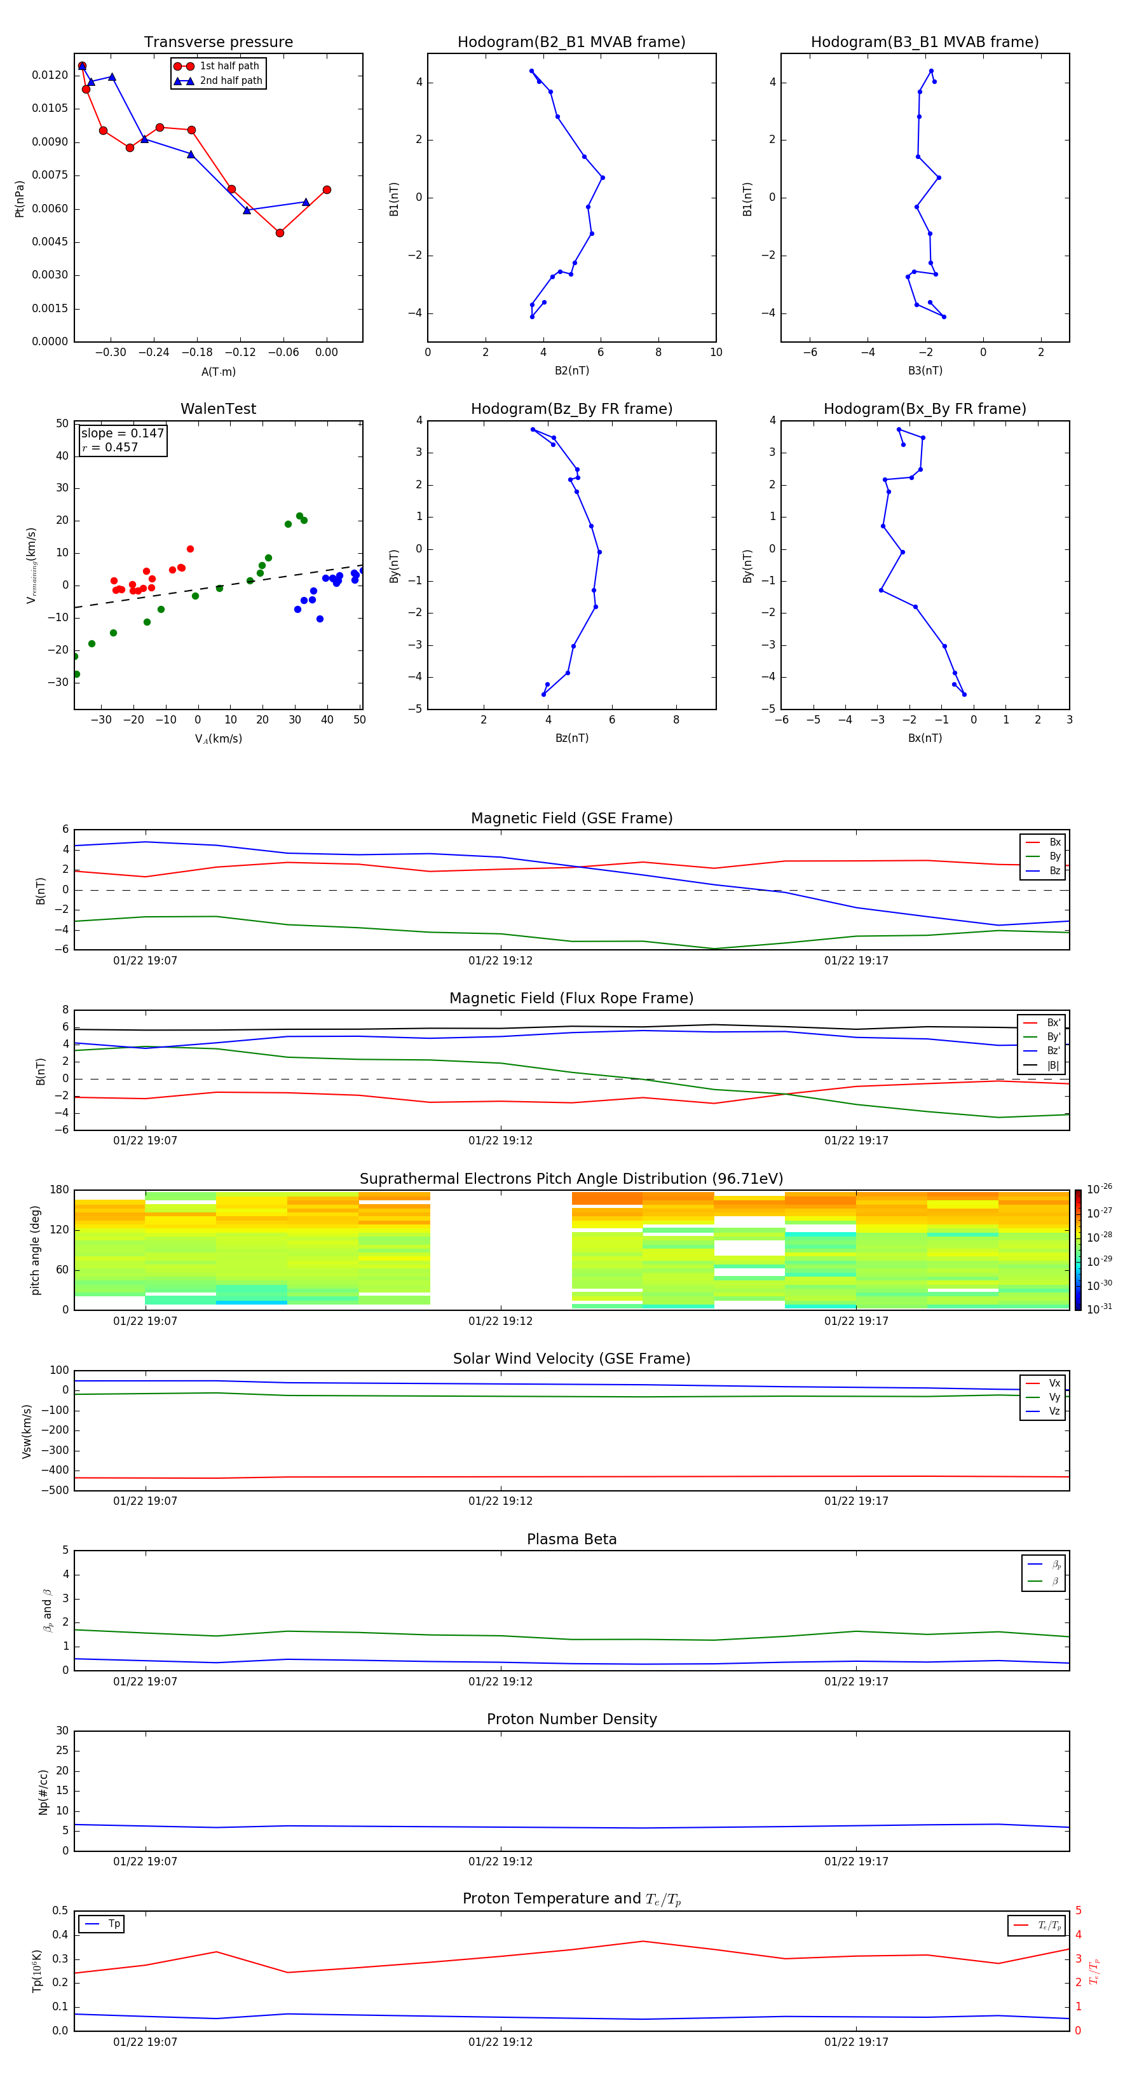Select the '2nd half path' legend entry
The image size is (1144, 2098).
218,81
